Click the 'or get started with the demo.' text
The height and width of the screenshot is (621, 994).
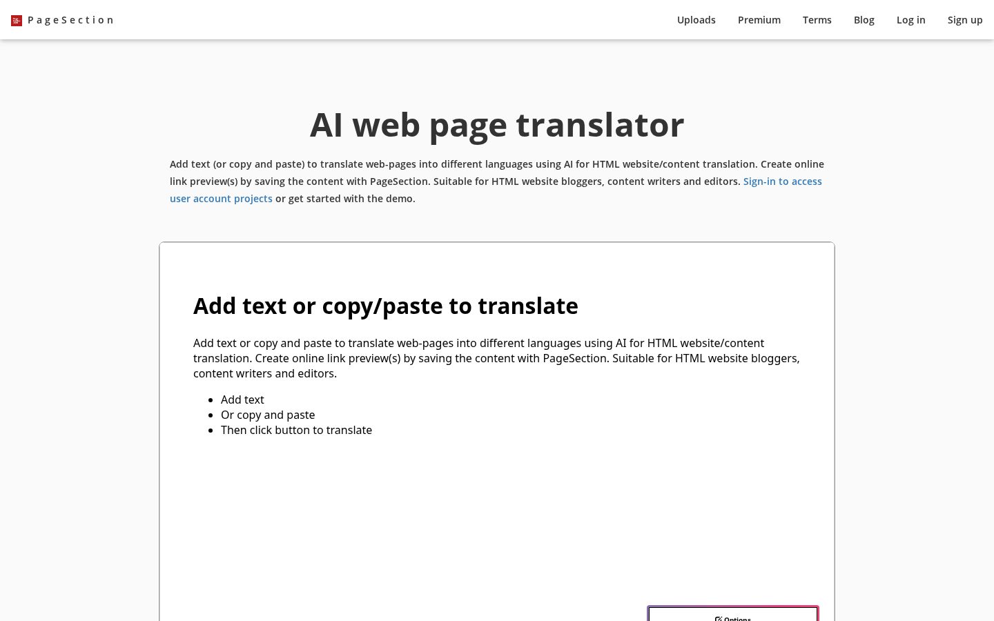[x=345, y=199]
